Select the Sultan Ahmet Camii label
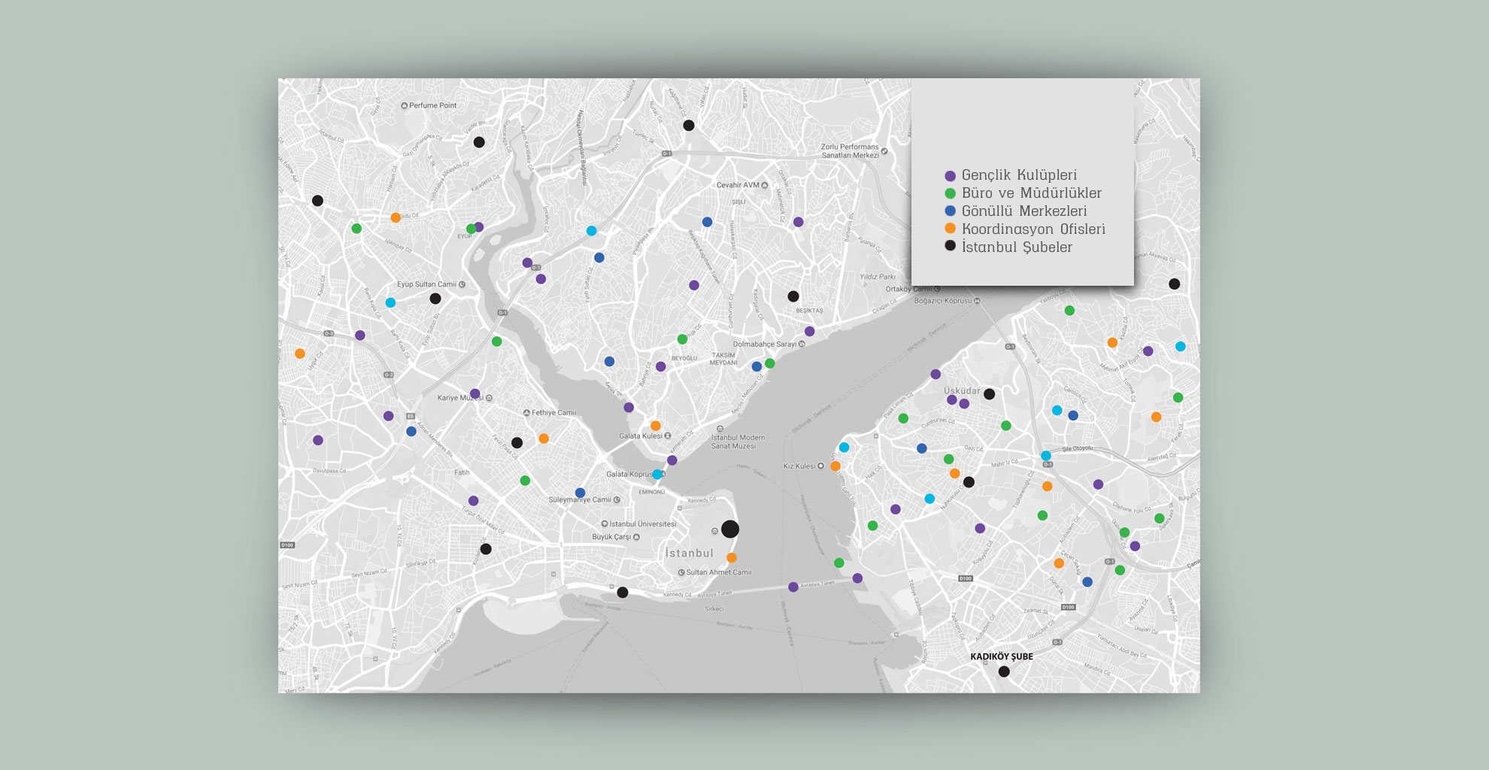This screenshot has height=770, width=1489. click(x=718, y=572)
